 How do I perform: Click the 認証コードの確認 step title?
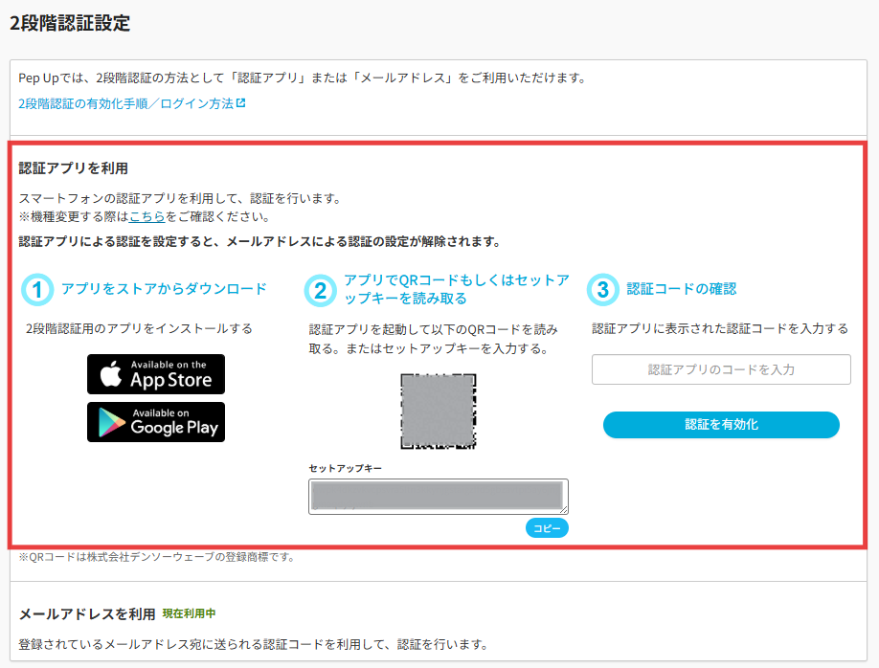[x=682, y=289]
